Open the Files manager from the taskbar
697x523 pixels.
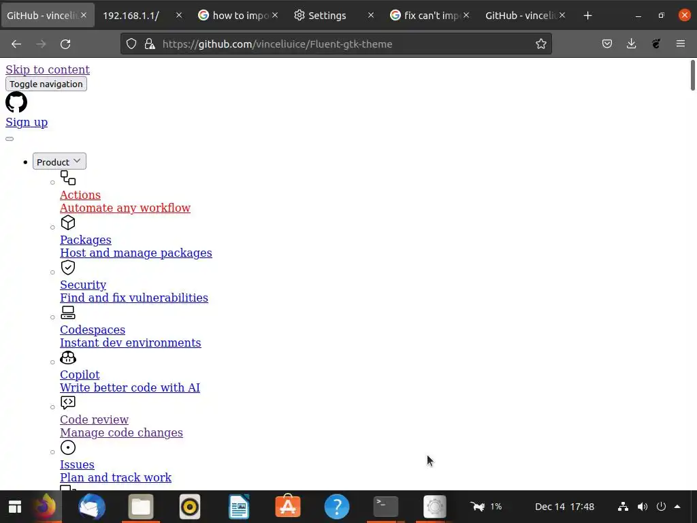point(141,507)
